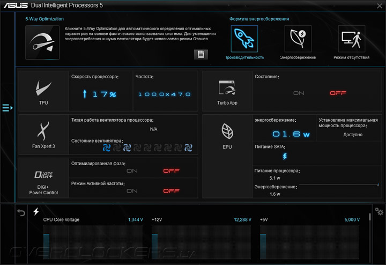Click the 100.0x47.0 frequency value
The image size is (386, 265).
pos(165,94)
